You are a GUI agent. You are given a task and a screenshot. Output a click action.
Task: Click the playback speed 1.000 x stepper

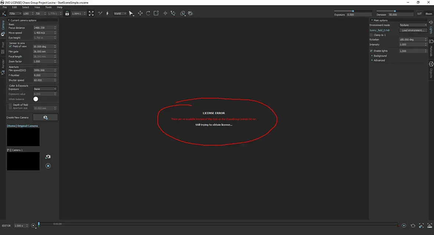click(21, 225)
